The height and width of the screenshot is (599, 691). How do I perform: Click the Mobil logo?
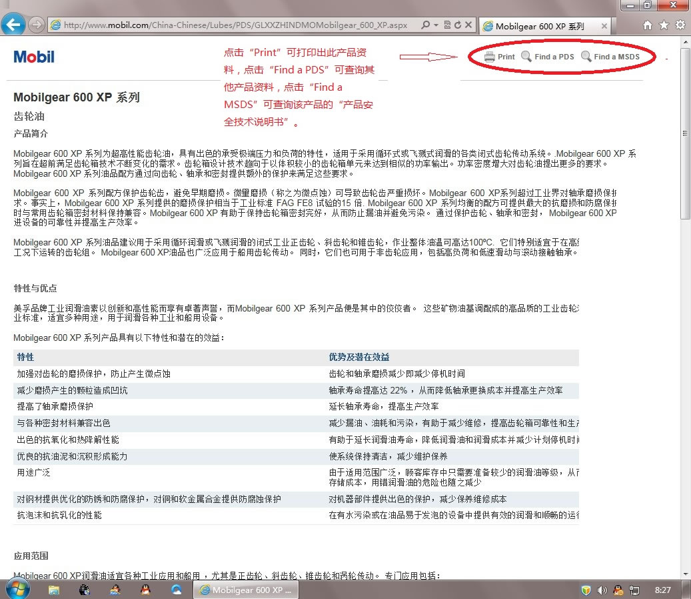(34, 57)
